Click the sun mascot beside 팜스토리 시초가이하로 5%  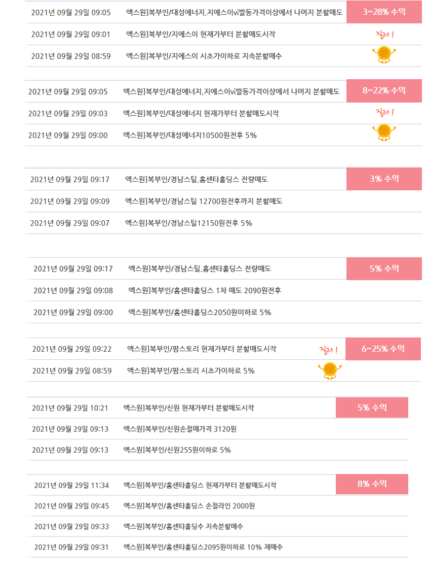[330, 371]
